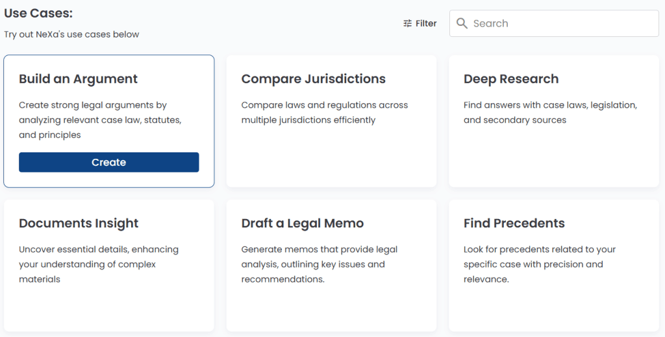Choose the Find Precedents card title
665x337 pixels.
(514, 223)
